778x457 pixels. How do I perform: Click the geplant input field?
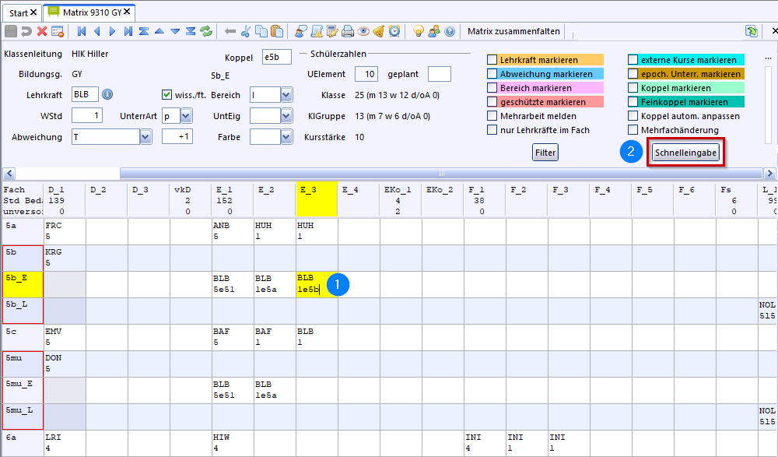pos(439,74)
